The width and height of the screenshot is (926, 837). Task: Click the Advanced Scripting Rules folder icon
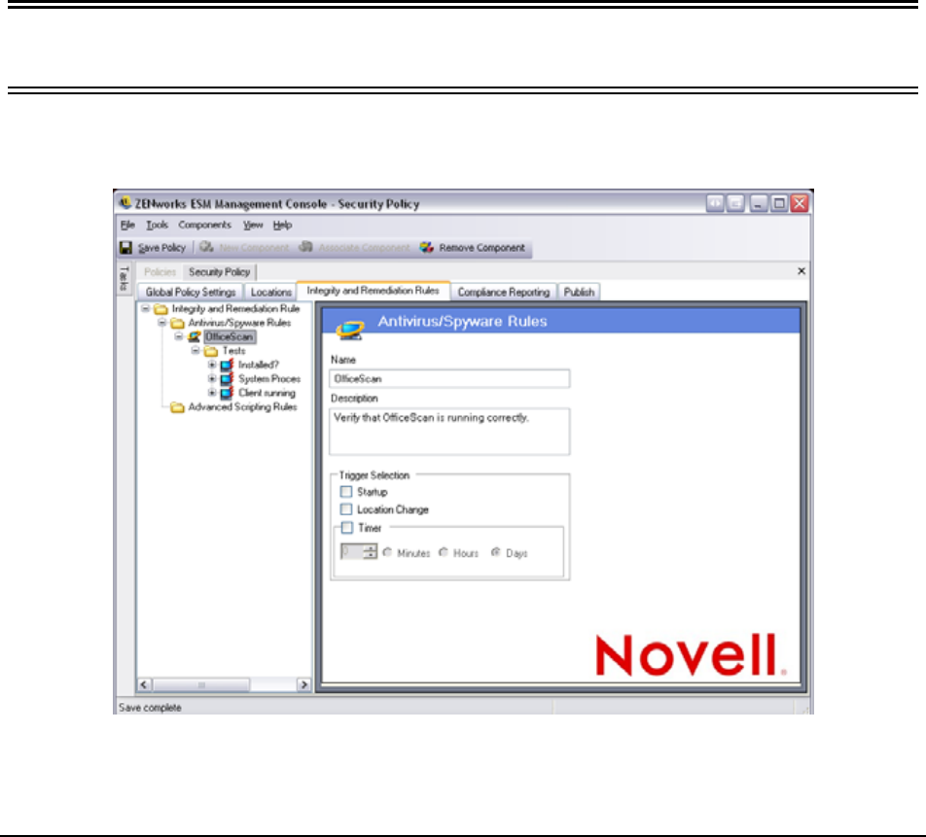(177, 407)
